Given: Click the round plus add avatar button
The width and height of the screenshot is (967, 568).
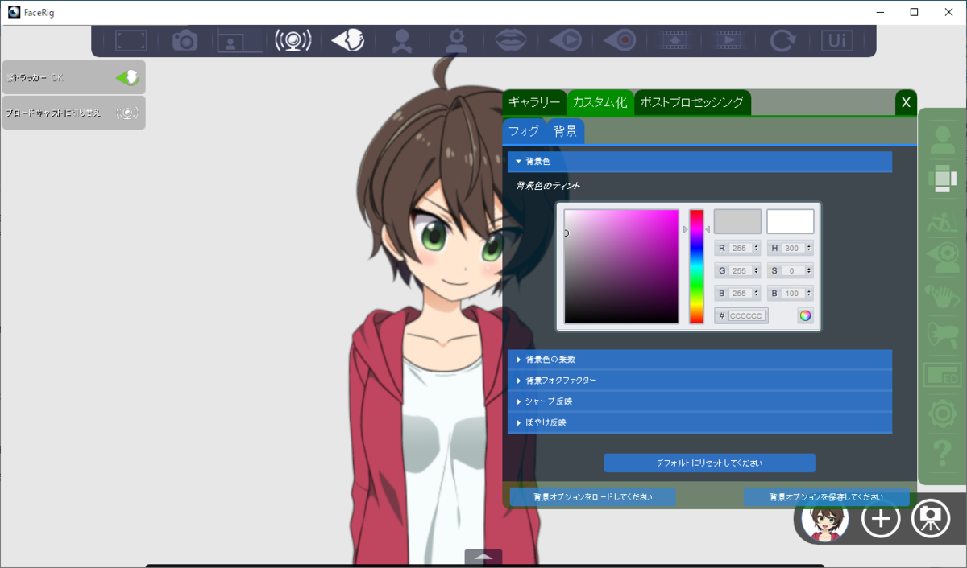Looking at the screenshot, I should click(881, 519).
